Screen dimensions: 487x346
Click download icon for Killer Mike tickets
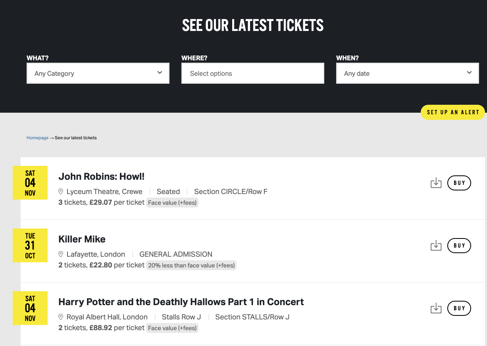(x=436, y=246)
